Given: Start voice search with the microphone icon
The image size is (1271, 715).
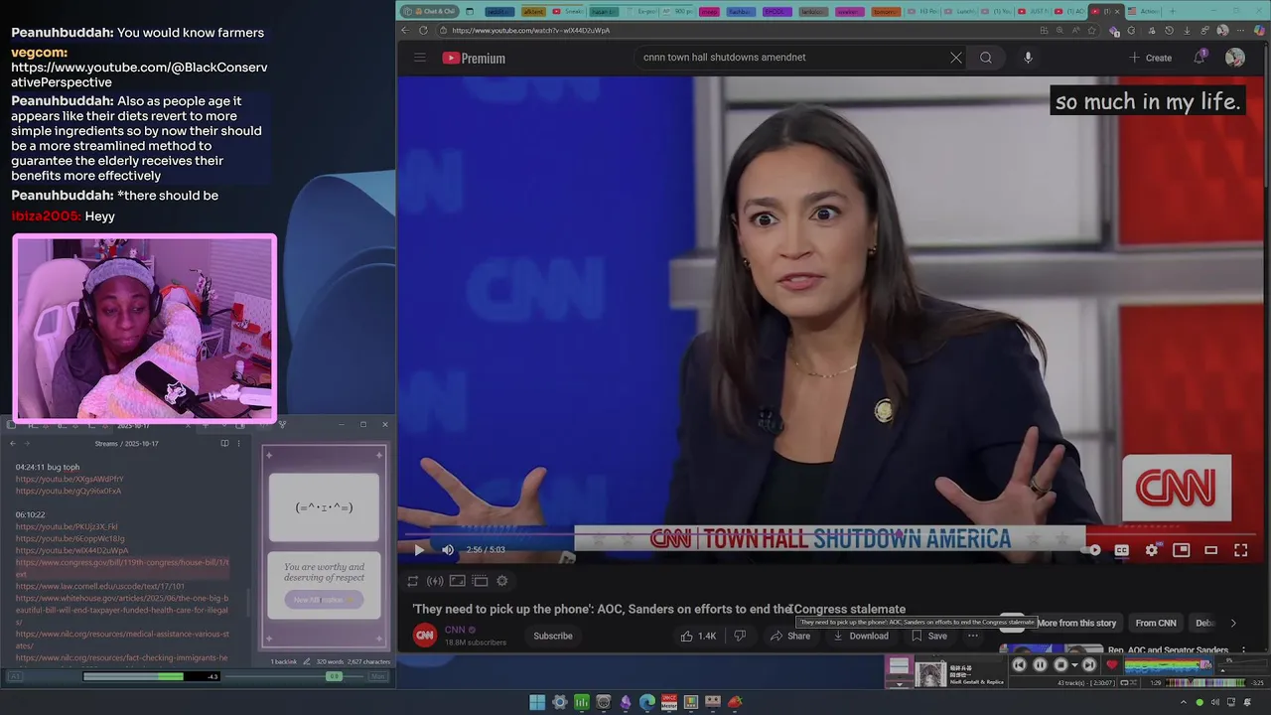Looking at the screenshot, I should 1028,58.
